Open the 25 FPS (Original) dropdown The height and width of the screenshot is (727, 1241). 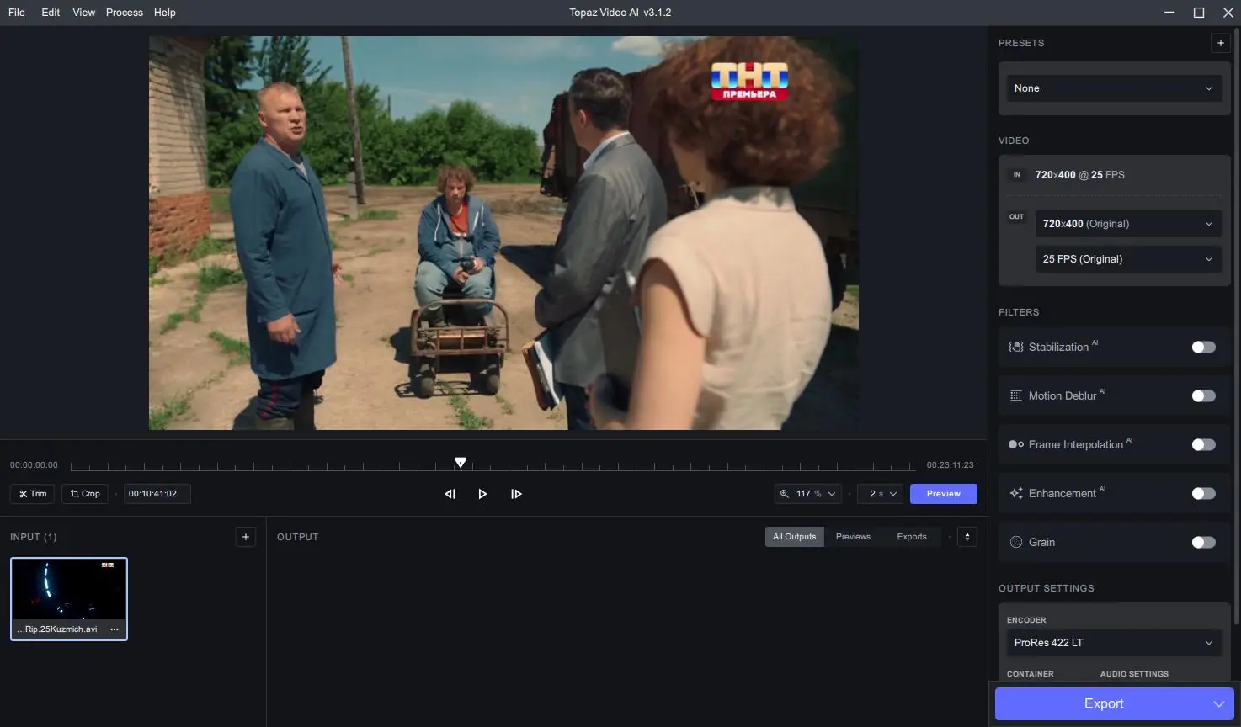(1128, 259)
